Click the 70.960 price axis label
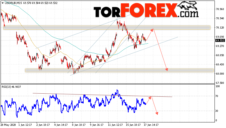This screenshot has height=128, width=226. 220,9
